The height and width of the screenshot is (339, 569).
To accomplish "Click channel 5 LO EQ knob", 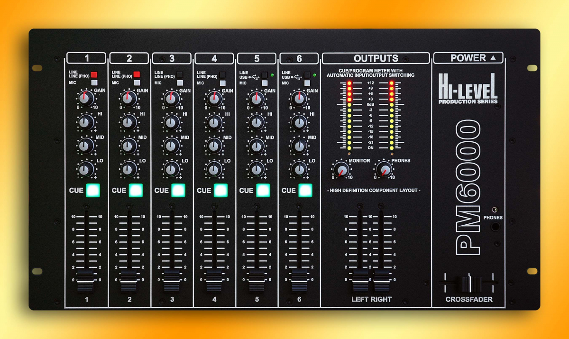I will point(257,169).
